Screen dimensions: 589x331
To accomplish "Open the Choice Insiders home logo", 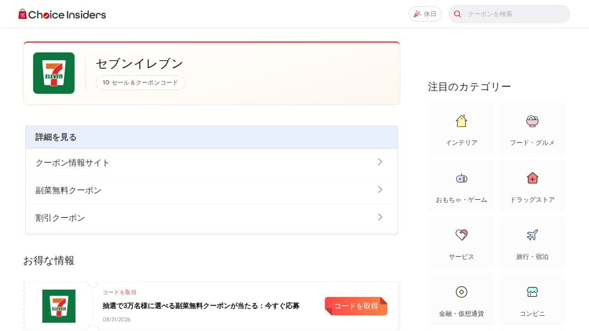I will pos(62,14).
